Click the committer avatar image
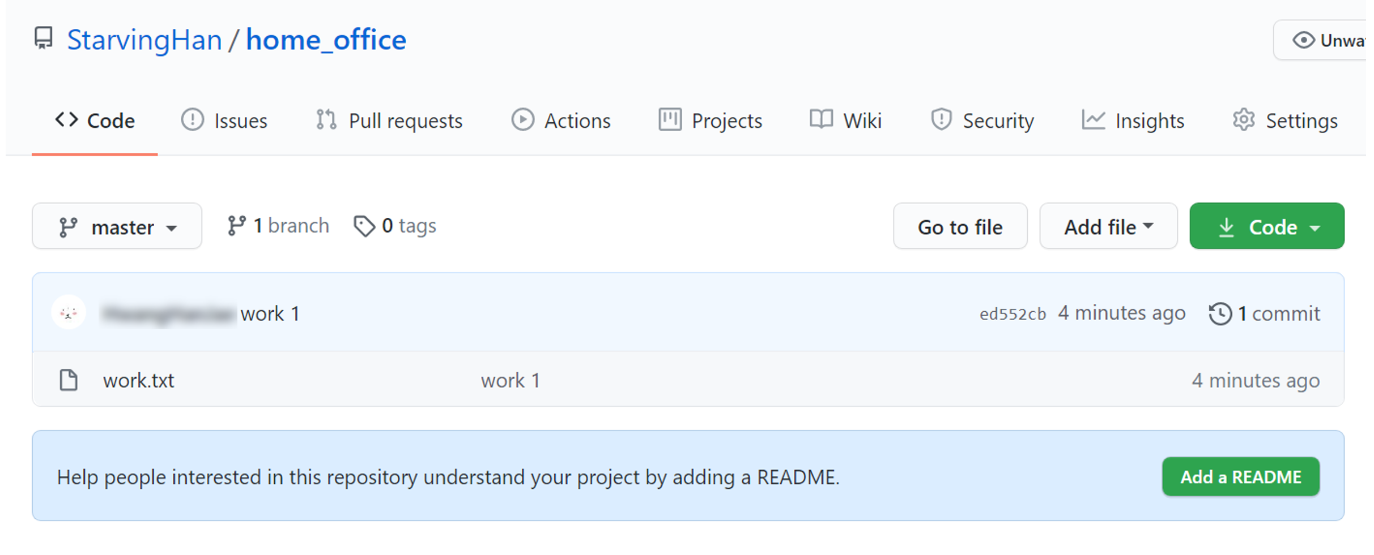Image resolution: width=1374 pixels, height=555 pixels. coord(69,312)
